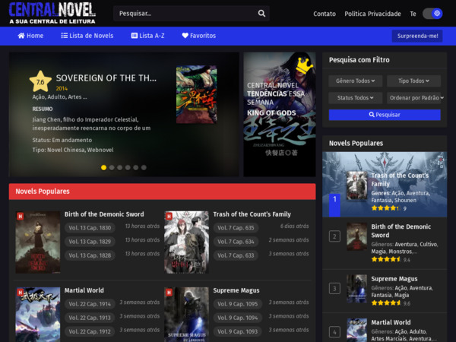456x342 pixels.
Task: Open Vol. 9 Cap. 1095 chapter
Action: pyautogui.click(x=238, y=304)
